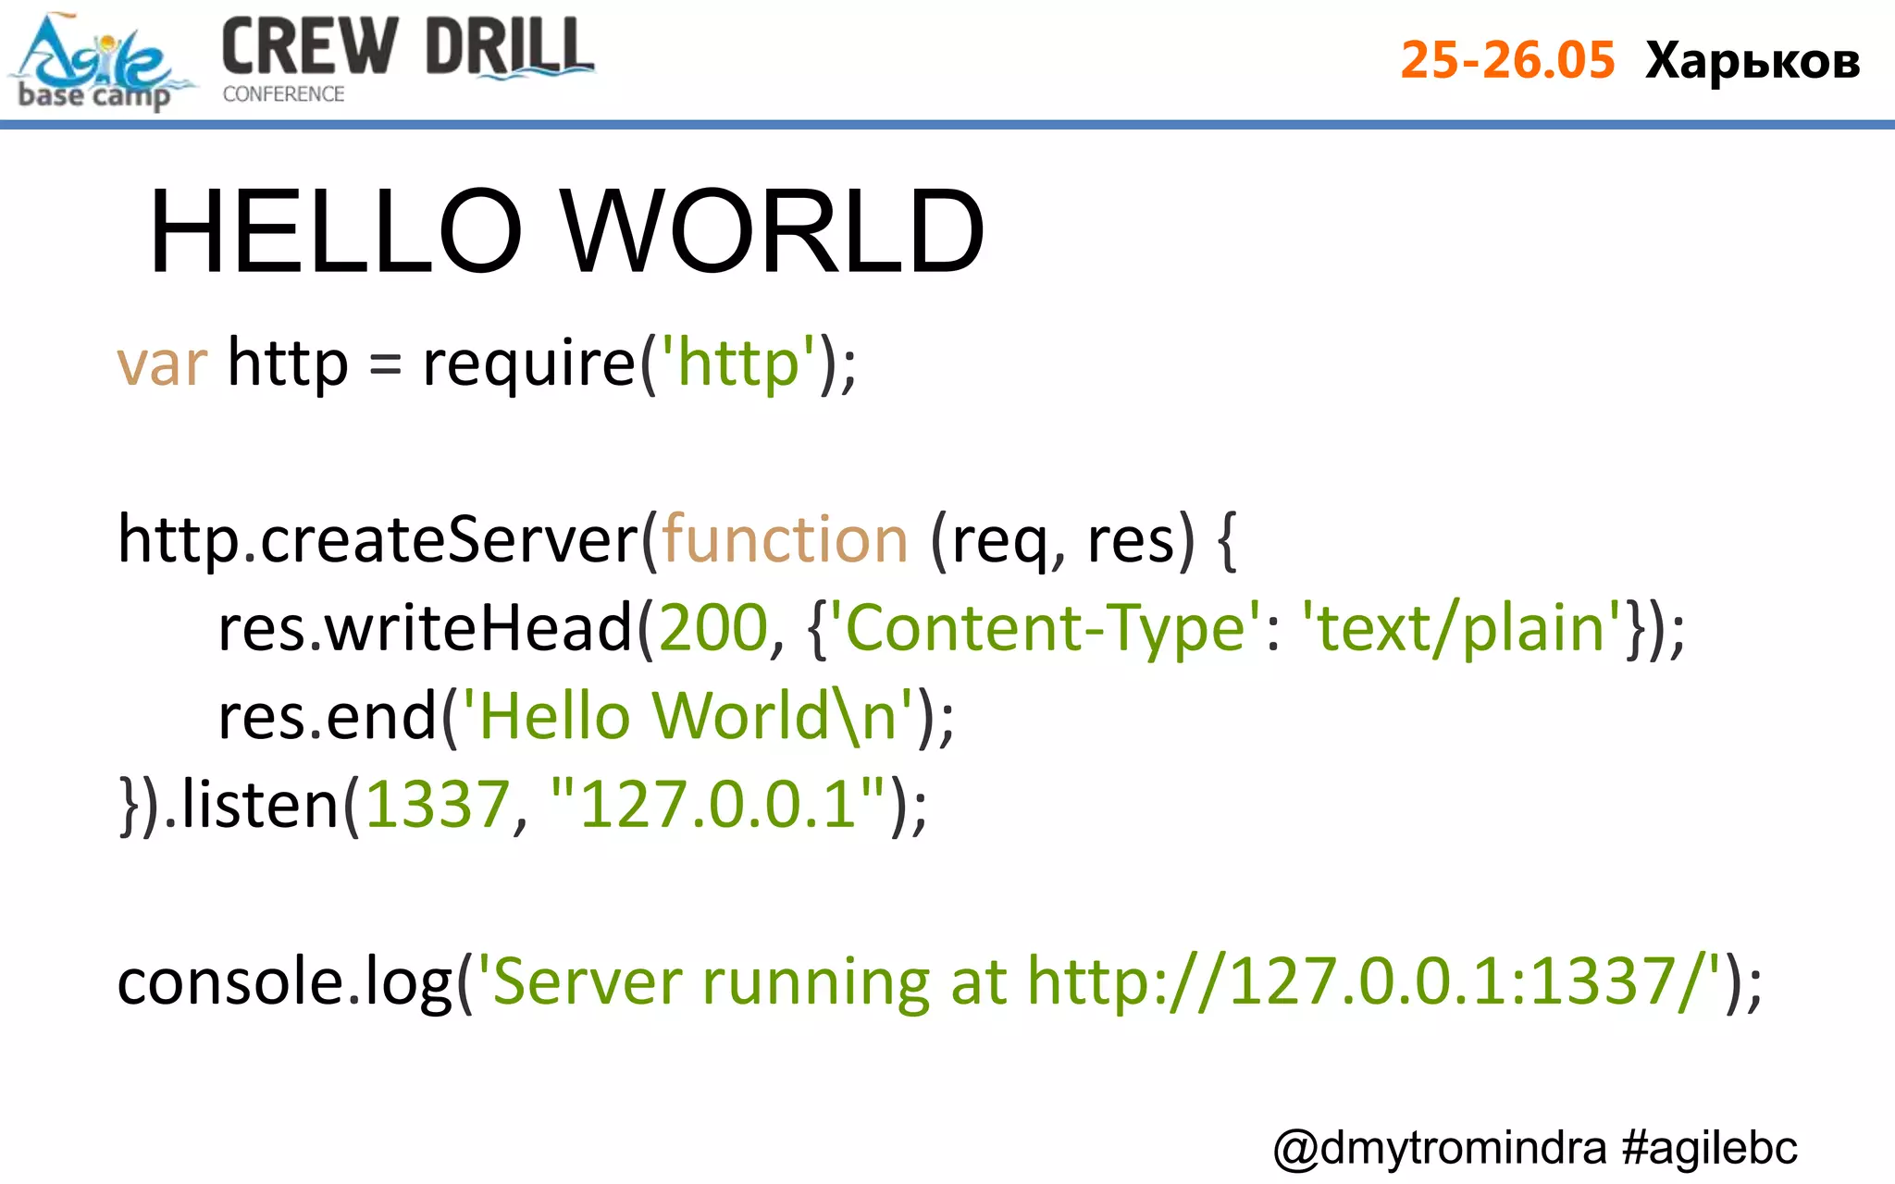
Task: Click the http.createServer(function line
Action: (677, 540)
